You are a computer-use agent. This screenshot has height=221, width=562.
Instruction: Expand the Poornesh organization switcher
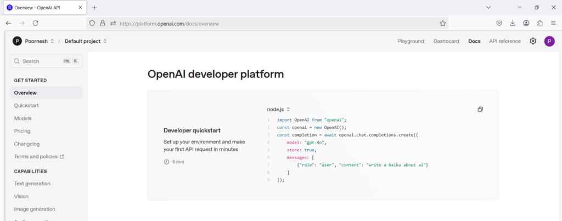tap(52, 41)
